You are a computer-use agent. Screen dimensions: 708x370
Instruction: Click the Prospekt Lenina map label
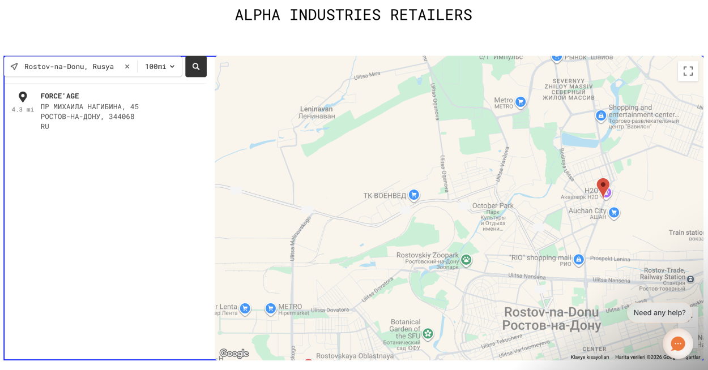(611, 259)
